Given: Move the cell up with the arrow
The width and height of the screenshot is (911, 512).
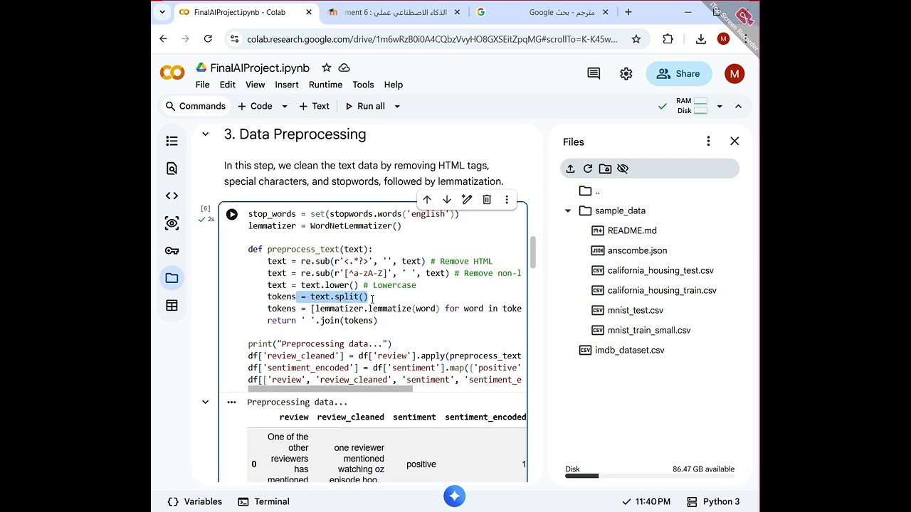Looking at the screenshot, I should (427, 200).
